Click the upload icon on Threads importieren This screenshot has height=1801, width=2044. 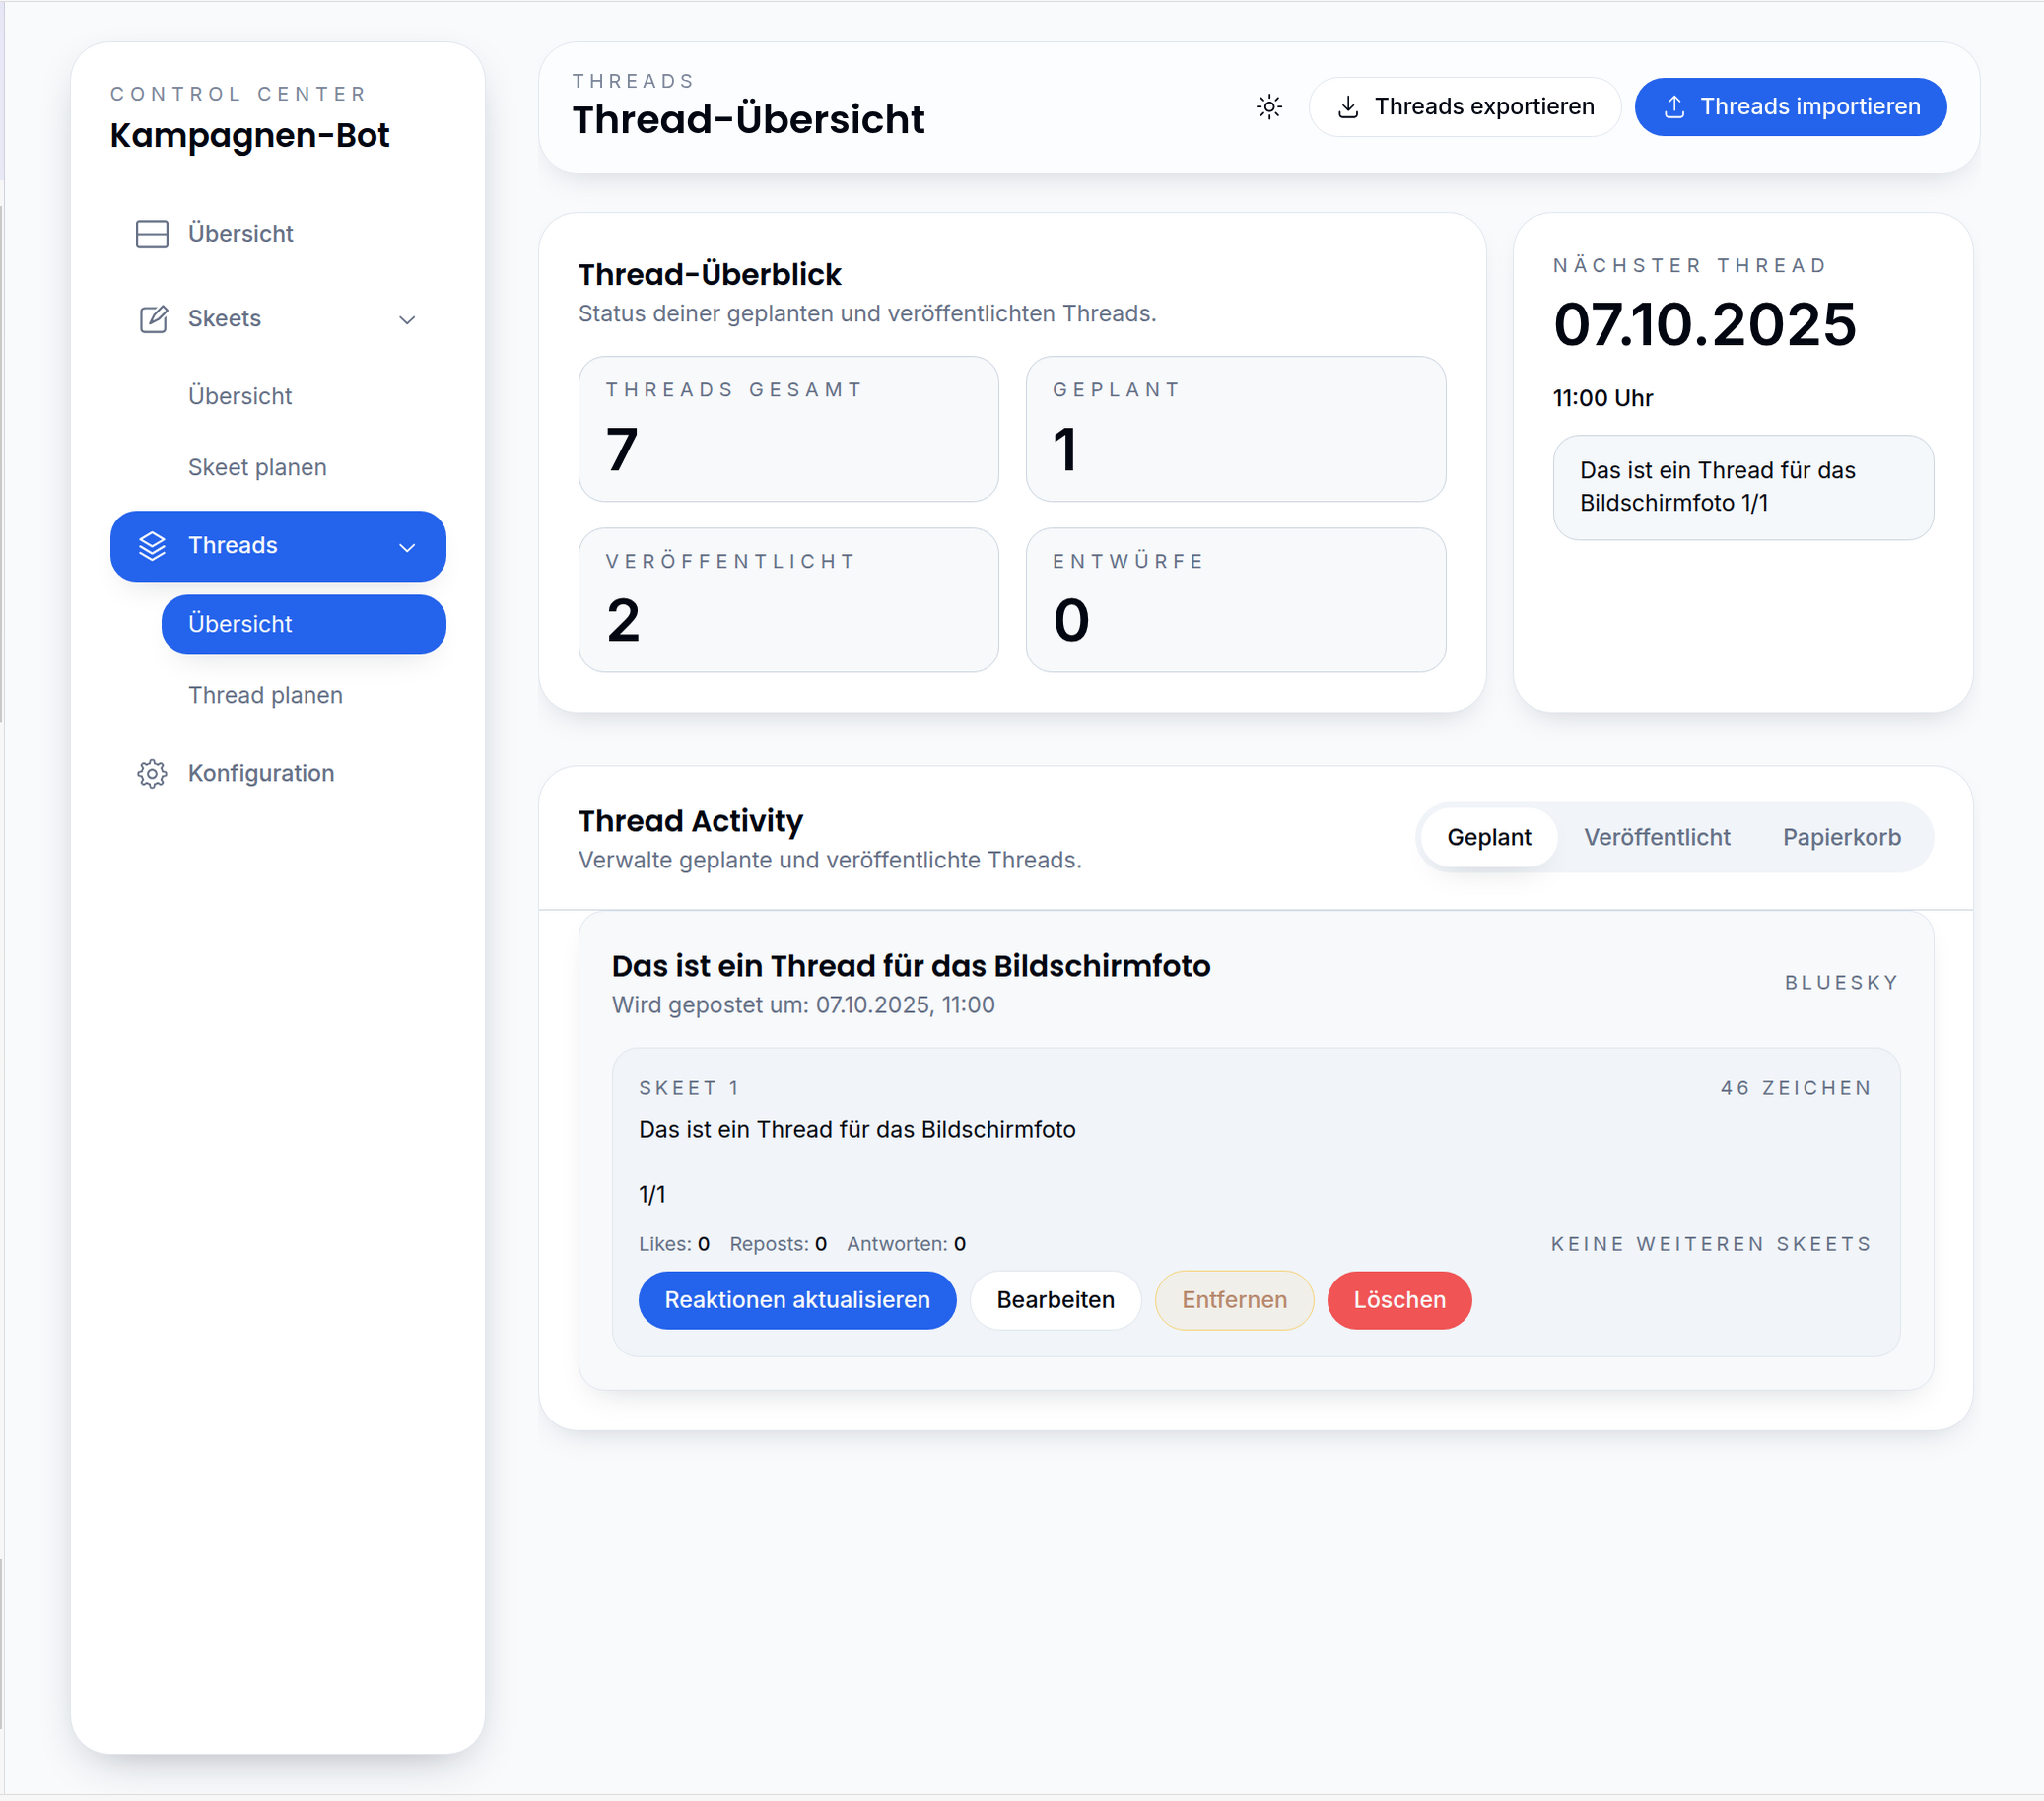pos(1674,107)
